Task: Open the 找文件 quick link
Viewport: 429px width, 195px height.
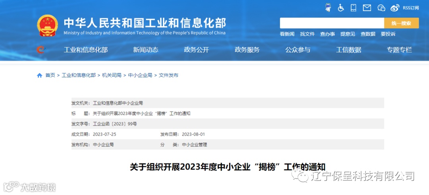Action: pos(307,34)
